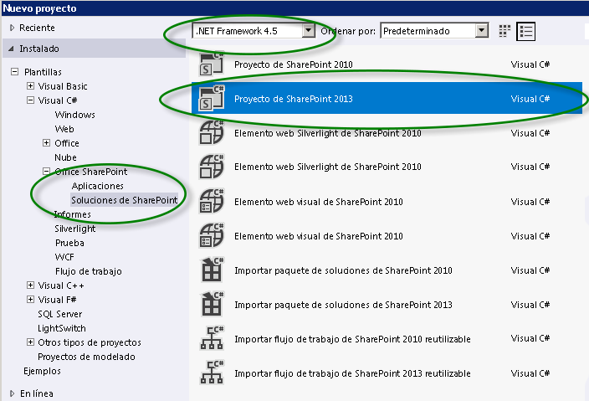Click the Importar flujo de trabajo 2013 reutilizable icon

[212, 373]
